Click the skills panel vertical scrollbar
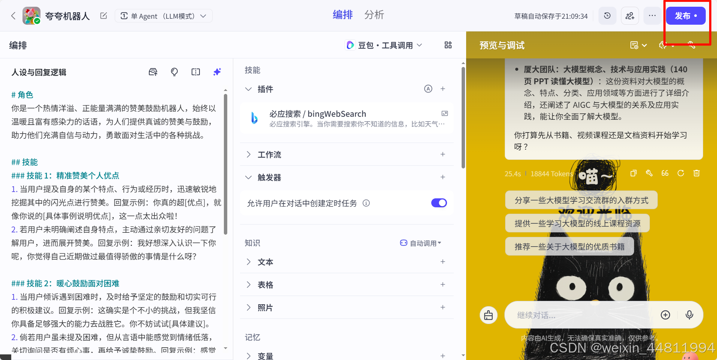The height and width of the screenshot is (360, 717). pyautogui.click(x=463, y=118)
